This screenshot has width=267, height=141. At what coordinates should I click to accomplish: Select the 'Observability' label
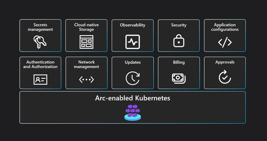133,25
